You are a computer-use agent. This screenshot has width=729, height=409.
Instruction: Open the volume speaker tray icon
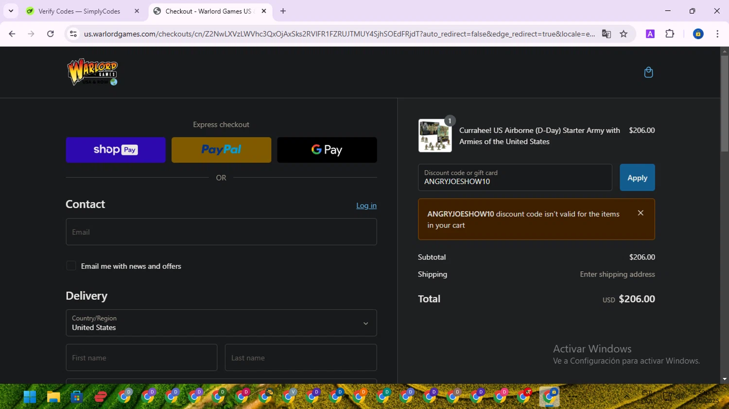coord(680,397)
